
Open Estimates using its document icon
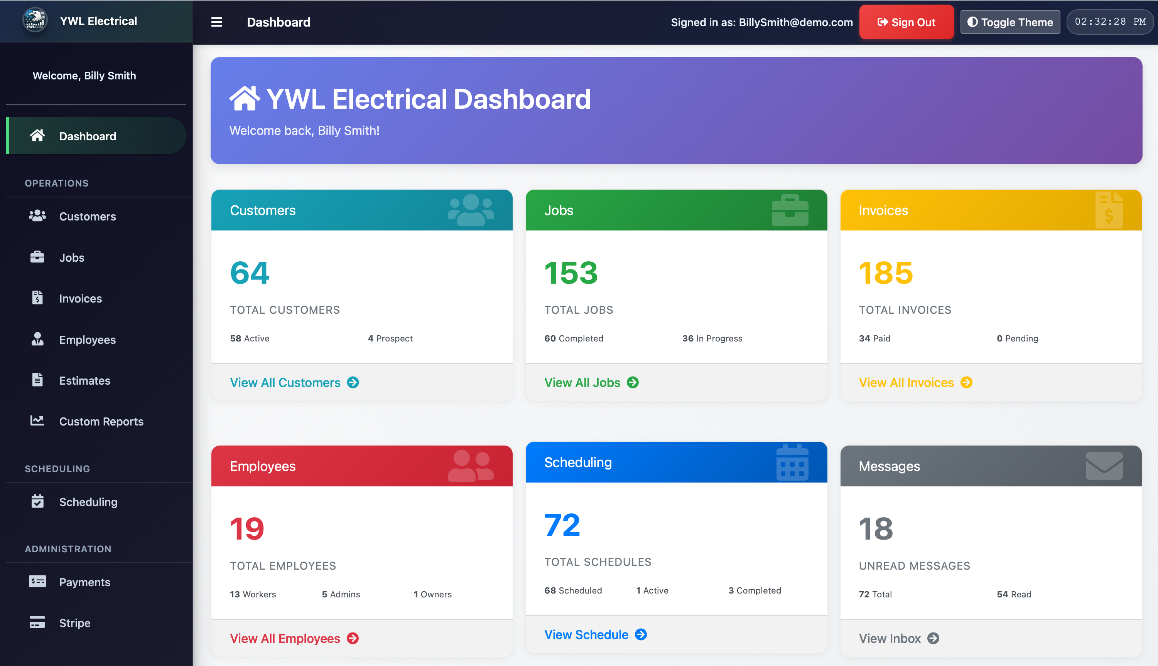pyautogui.click(x=37, y=380)
